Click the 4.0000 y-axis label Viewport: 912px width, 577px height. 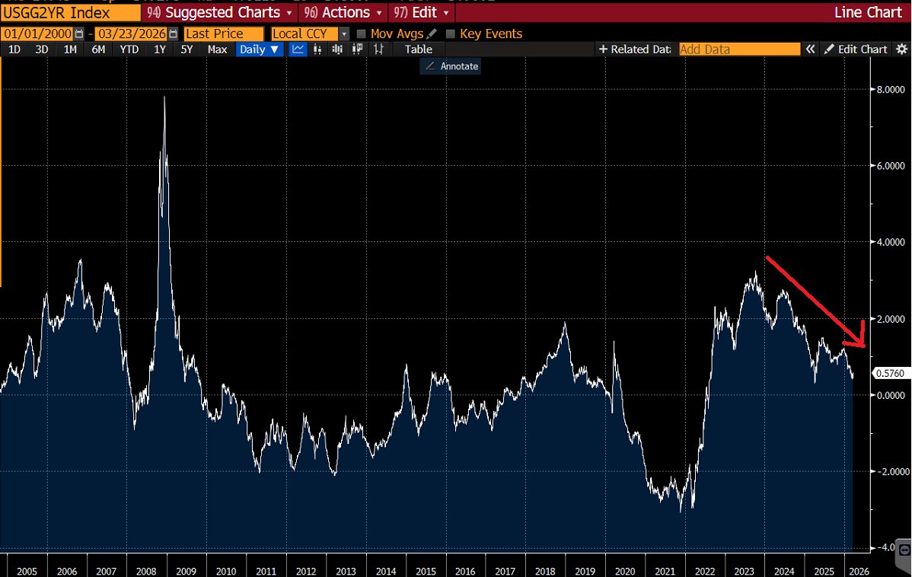(x=891, y=242)
